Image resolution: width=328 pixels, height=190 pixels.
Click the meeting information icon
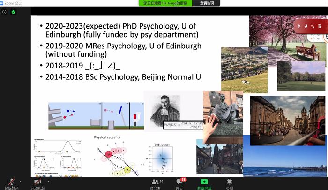point(4,12)
